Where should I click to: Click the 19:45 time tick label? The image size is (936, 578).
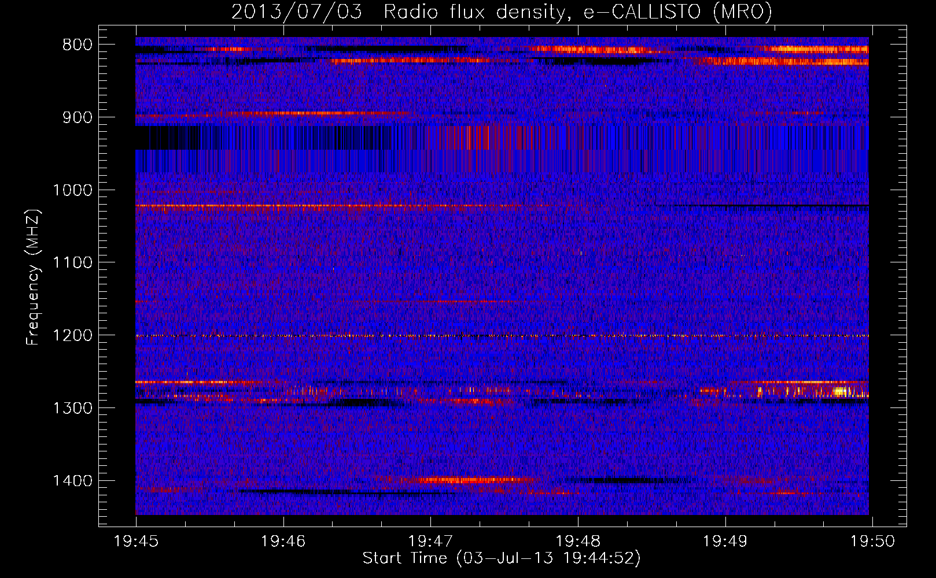tap(136, 542)
